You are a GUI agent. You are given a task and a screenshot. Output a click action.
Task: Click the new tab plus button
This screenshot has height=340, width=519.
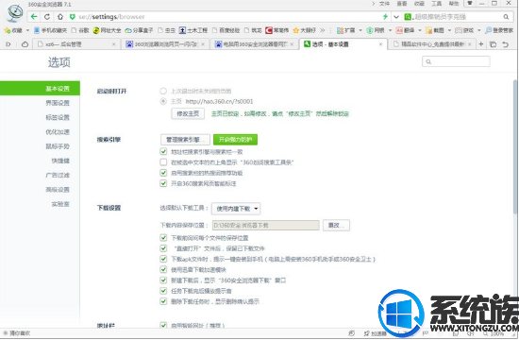point(481,44)
